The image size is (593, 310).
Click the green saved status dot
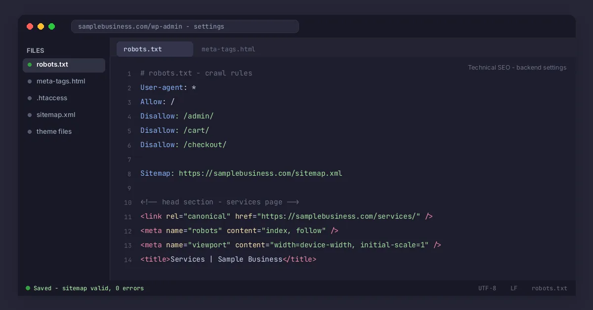point(28,288)
